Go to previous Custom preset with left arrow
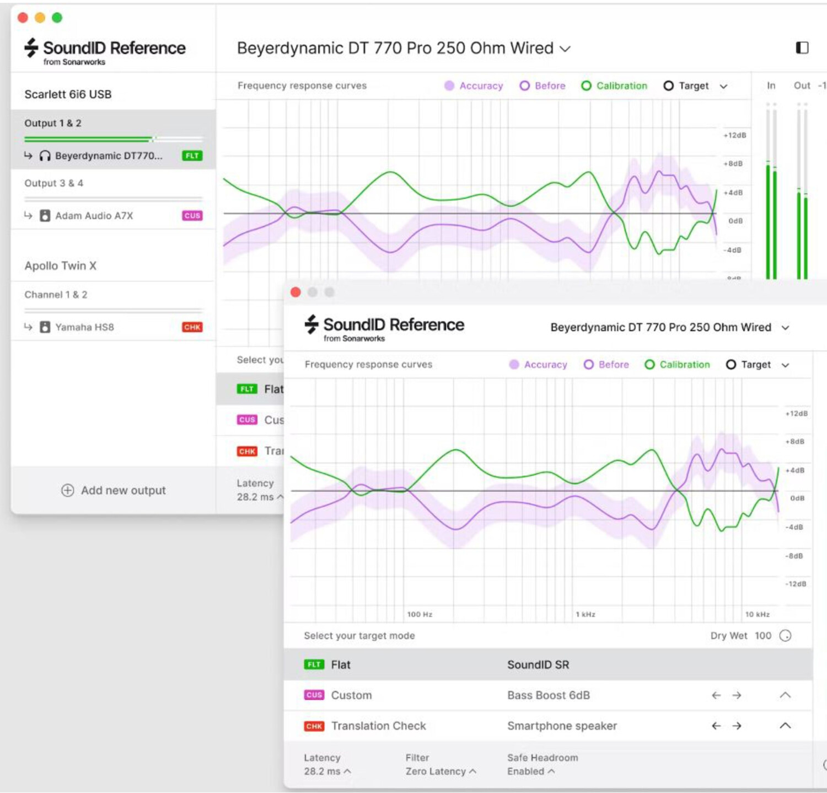The width and height of the screenshot is (827, 793). 716,695
